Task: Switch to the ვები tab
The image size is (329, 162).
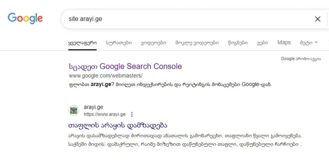Action: pyautogui.click(x=262, y=43)
